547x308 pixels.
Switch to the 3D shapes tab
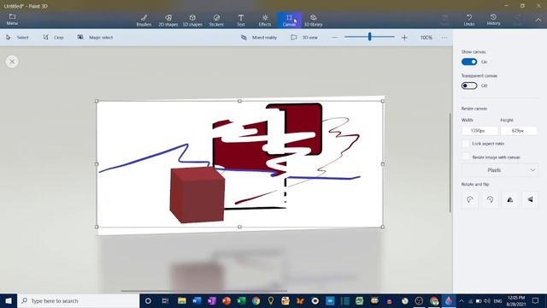[192, 21]
